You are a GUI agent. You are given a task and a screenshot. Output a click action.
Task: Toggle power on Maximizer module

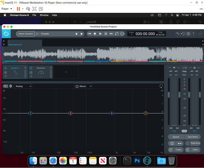pyautogui.click(x=31, y=68)
